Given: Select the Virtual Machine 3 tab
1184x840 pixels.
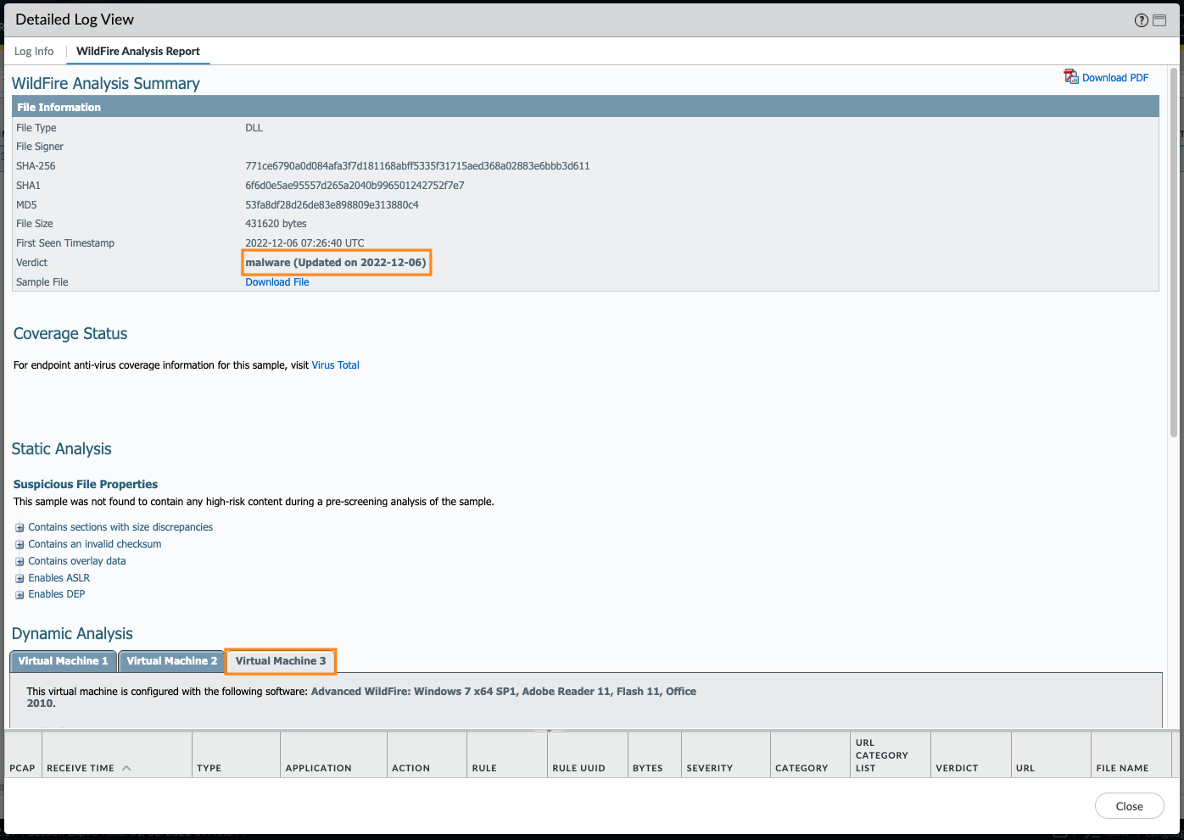Looking at the screenshot, I should click(x=281, y=661).
